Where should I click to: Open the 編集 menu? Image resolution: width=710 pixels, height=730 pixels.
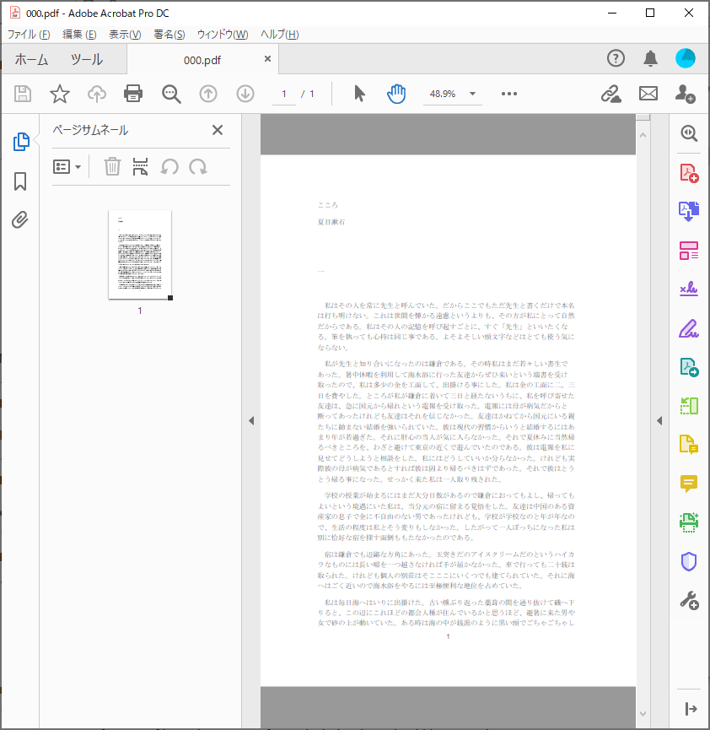79,35
